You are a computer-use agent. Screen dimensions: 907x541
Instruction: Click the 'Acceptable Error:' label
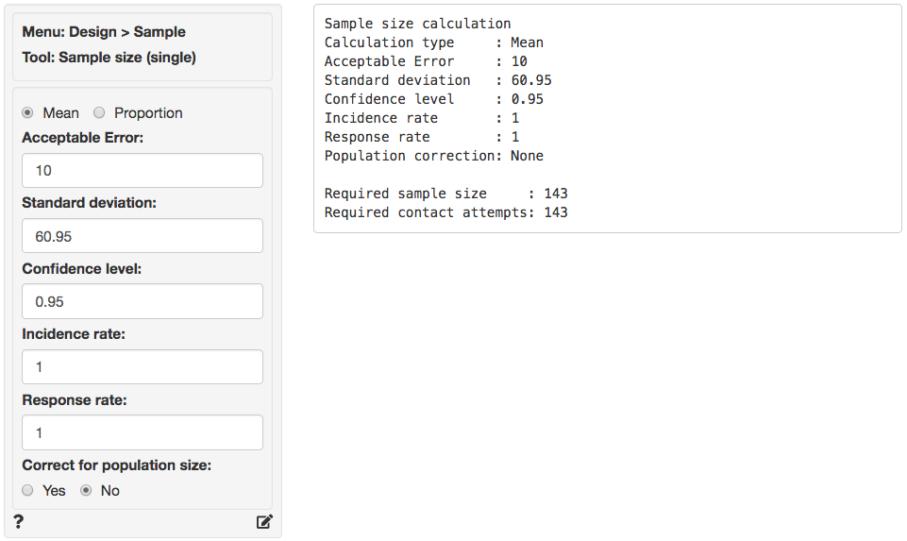pyautogui.click(x=83, y=138)
